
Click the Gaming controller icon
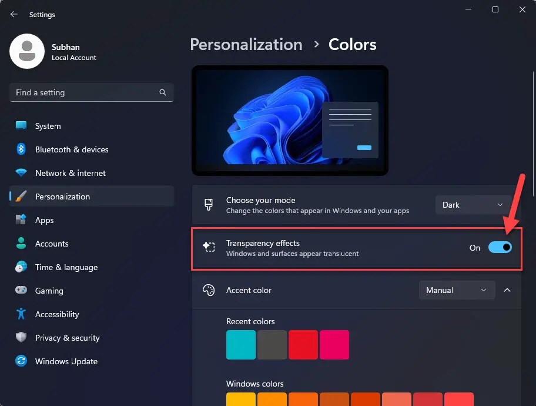(22, 291)
